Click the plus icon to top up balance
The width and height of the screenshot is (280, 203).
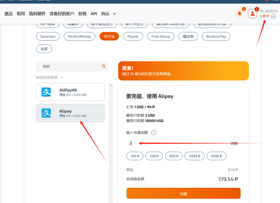click(x=273, y=16)
